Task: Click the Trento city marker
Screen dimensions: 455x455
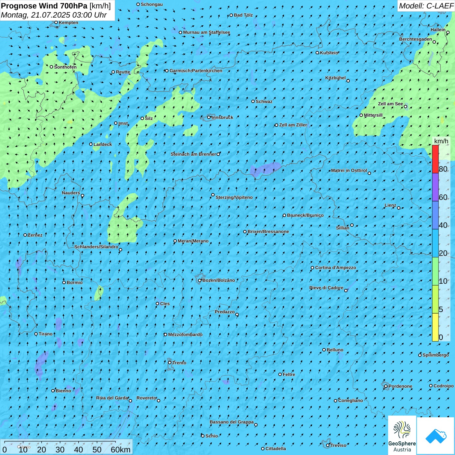Action: pos(170,363)
